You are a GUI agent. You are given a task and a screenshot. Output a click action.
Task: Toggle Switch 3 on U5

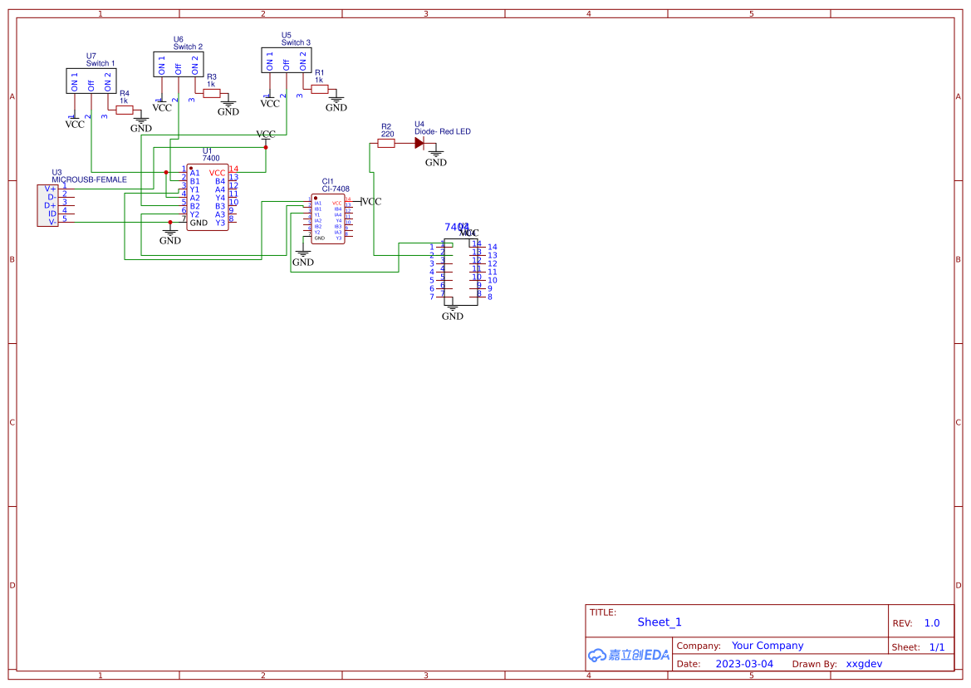click(287, 60)
